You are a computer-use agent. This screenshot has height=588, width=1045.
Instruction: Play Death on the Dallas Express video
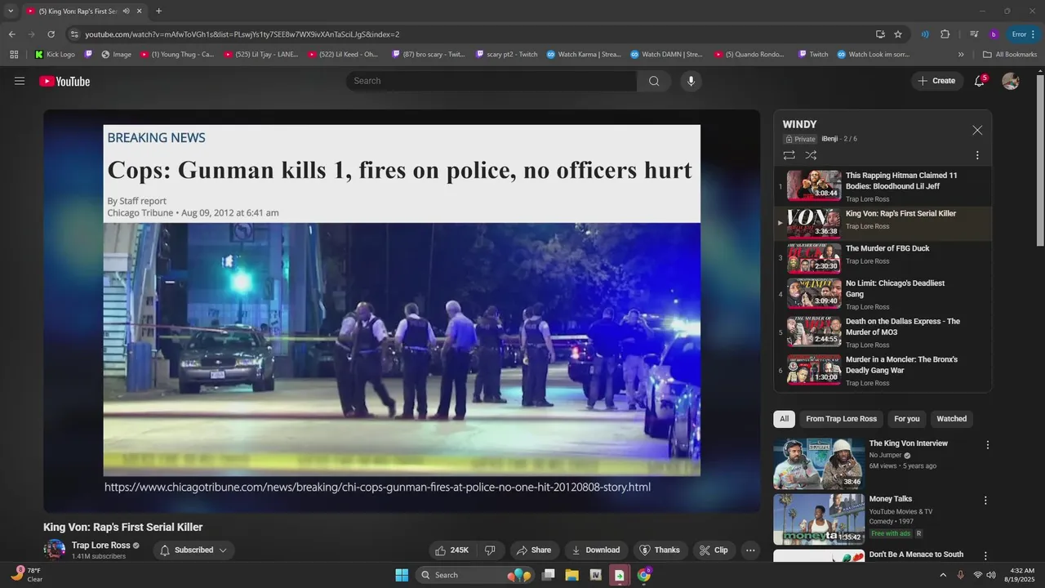pos(883,332)
